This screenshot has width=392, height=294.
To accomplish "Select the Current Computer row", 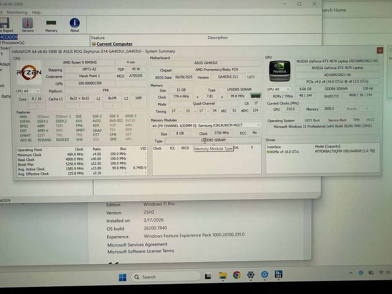I will pos(115,44).
